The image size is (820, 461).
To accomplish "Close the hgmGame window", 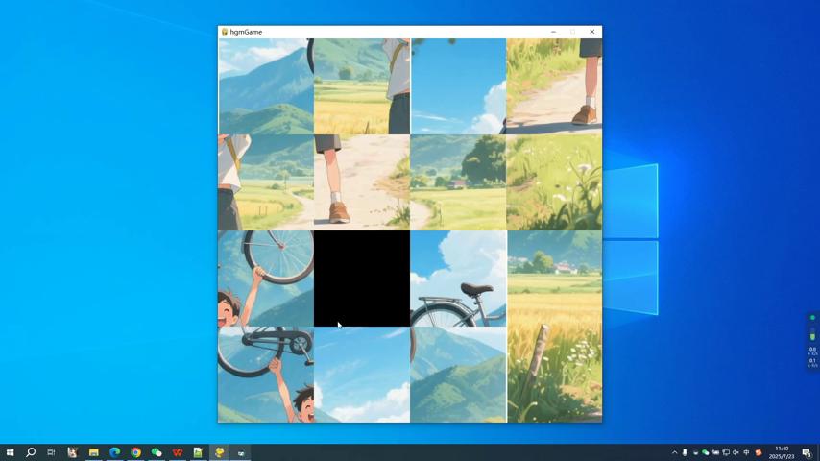I will (591, 32).
